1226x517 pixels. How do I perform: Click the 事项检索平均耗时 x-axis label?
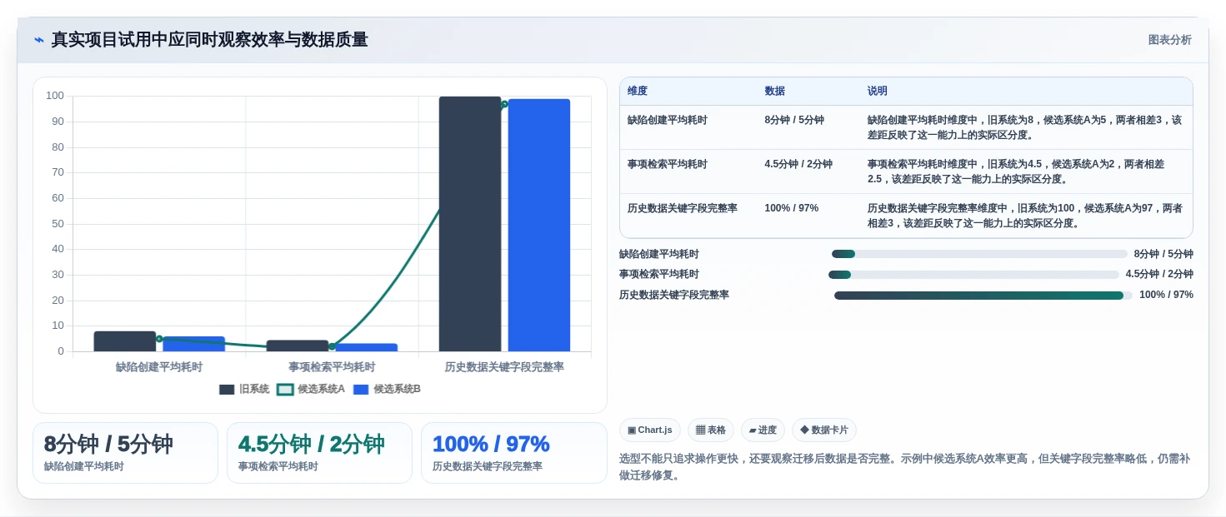332,367
